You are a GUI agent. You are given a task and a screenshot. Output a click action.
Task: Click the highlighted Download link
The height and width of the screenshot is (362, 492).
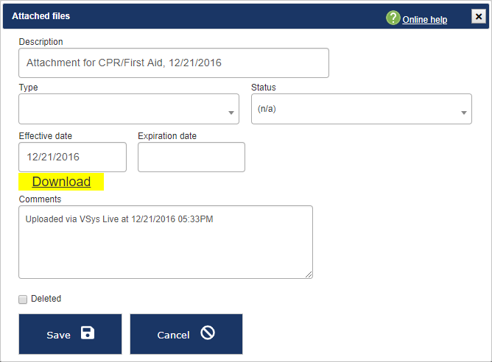[x=61, y=182]
